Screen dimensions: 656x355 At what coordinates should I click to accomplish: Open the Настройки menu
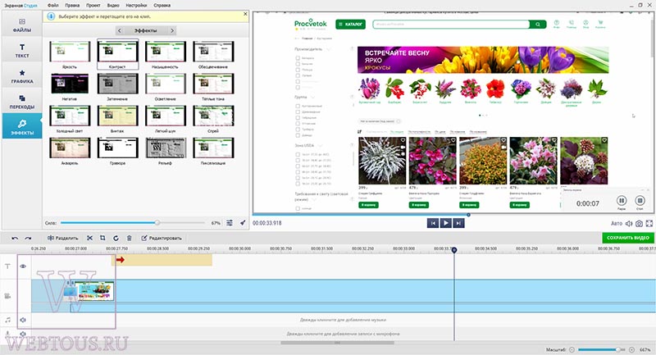tap(136, 6)
